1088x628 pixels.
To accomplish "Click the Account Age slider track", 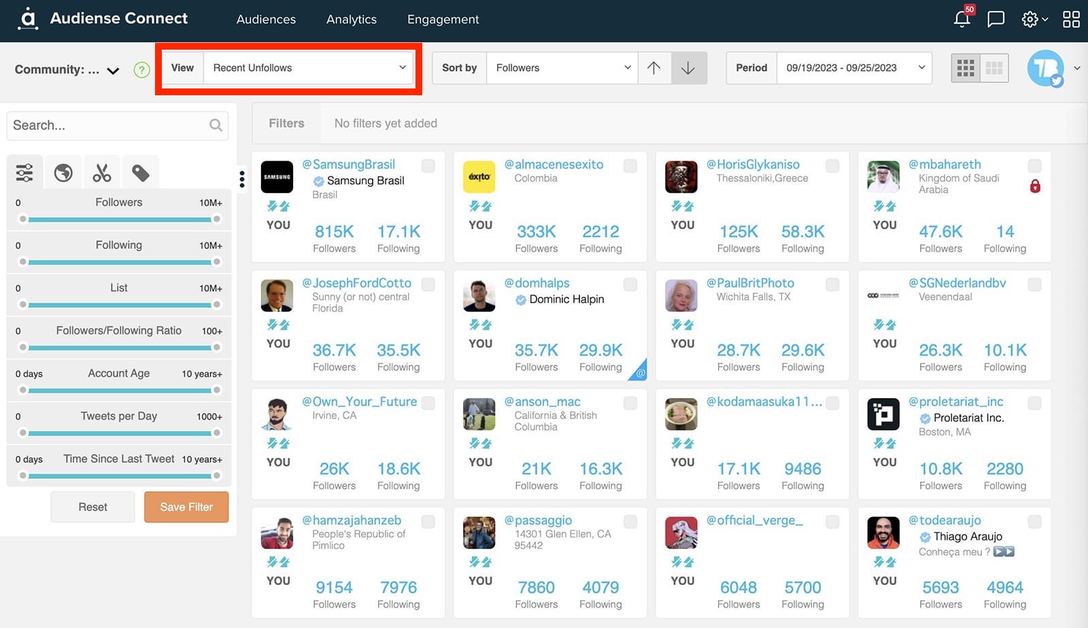I will coord(120,390).
